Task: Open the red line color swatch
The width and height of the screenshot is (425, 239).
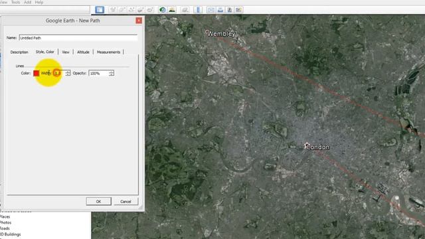Action: click(x=37, y=73)
